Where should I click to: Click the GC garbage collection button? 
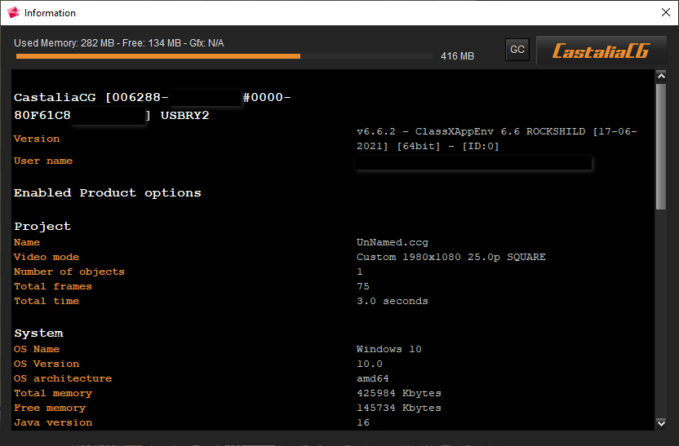click(517, 50)
